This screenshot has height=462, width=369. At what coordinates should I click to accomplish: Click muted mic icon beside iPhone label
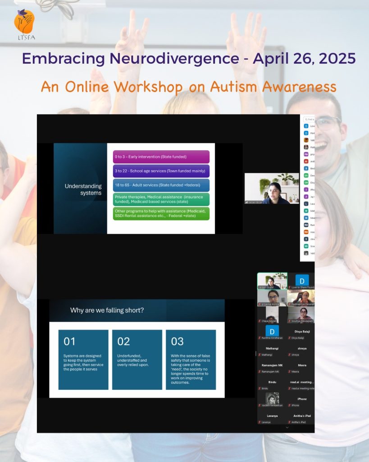tap(290, 406)
